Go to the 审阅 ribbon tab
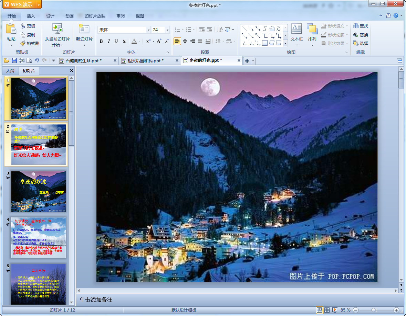 point(121,16)
